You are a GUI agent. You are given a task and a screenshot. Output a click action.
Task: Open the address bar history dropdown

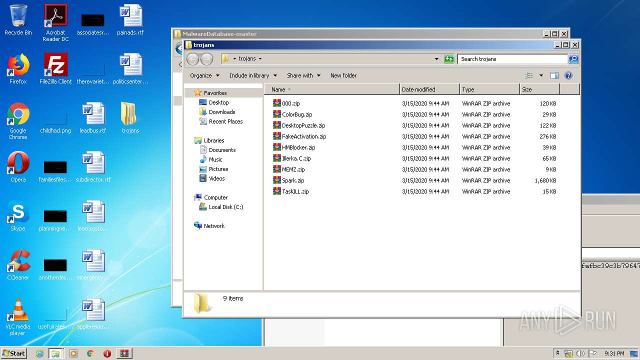coord(437,59)
